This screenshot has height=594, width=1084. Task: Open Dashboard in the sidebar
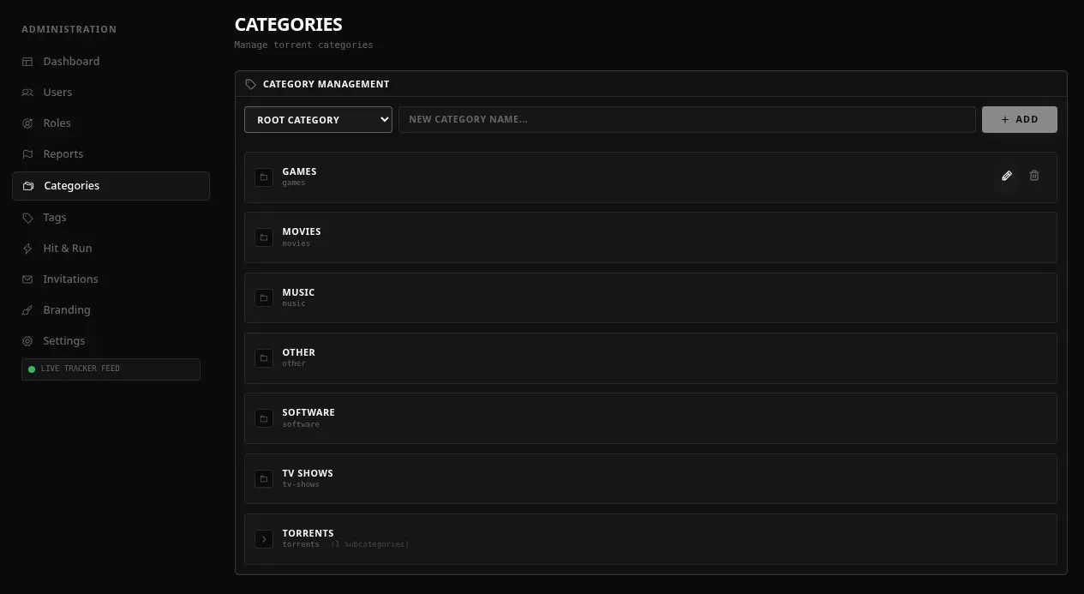click(x=71, y=62)
